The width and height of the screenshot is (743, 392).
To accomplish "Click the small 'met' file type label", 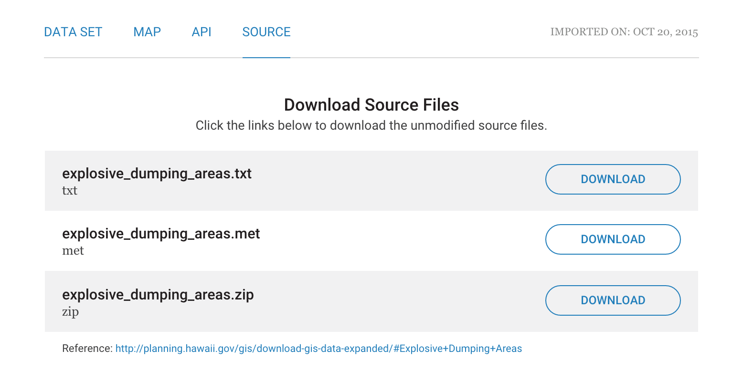I will pos(73,251).
